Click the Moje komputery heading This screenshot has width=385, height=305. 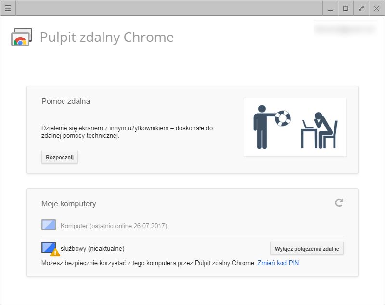tap(69, 203)
